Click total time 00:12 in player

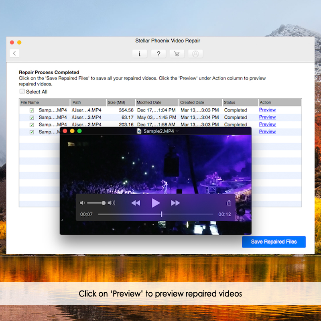pyautogui.click(x=224, y=214)
